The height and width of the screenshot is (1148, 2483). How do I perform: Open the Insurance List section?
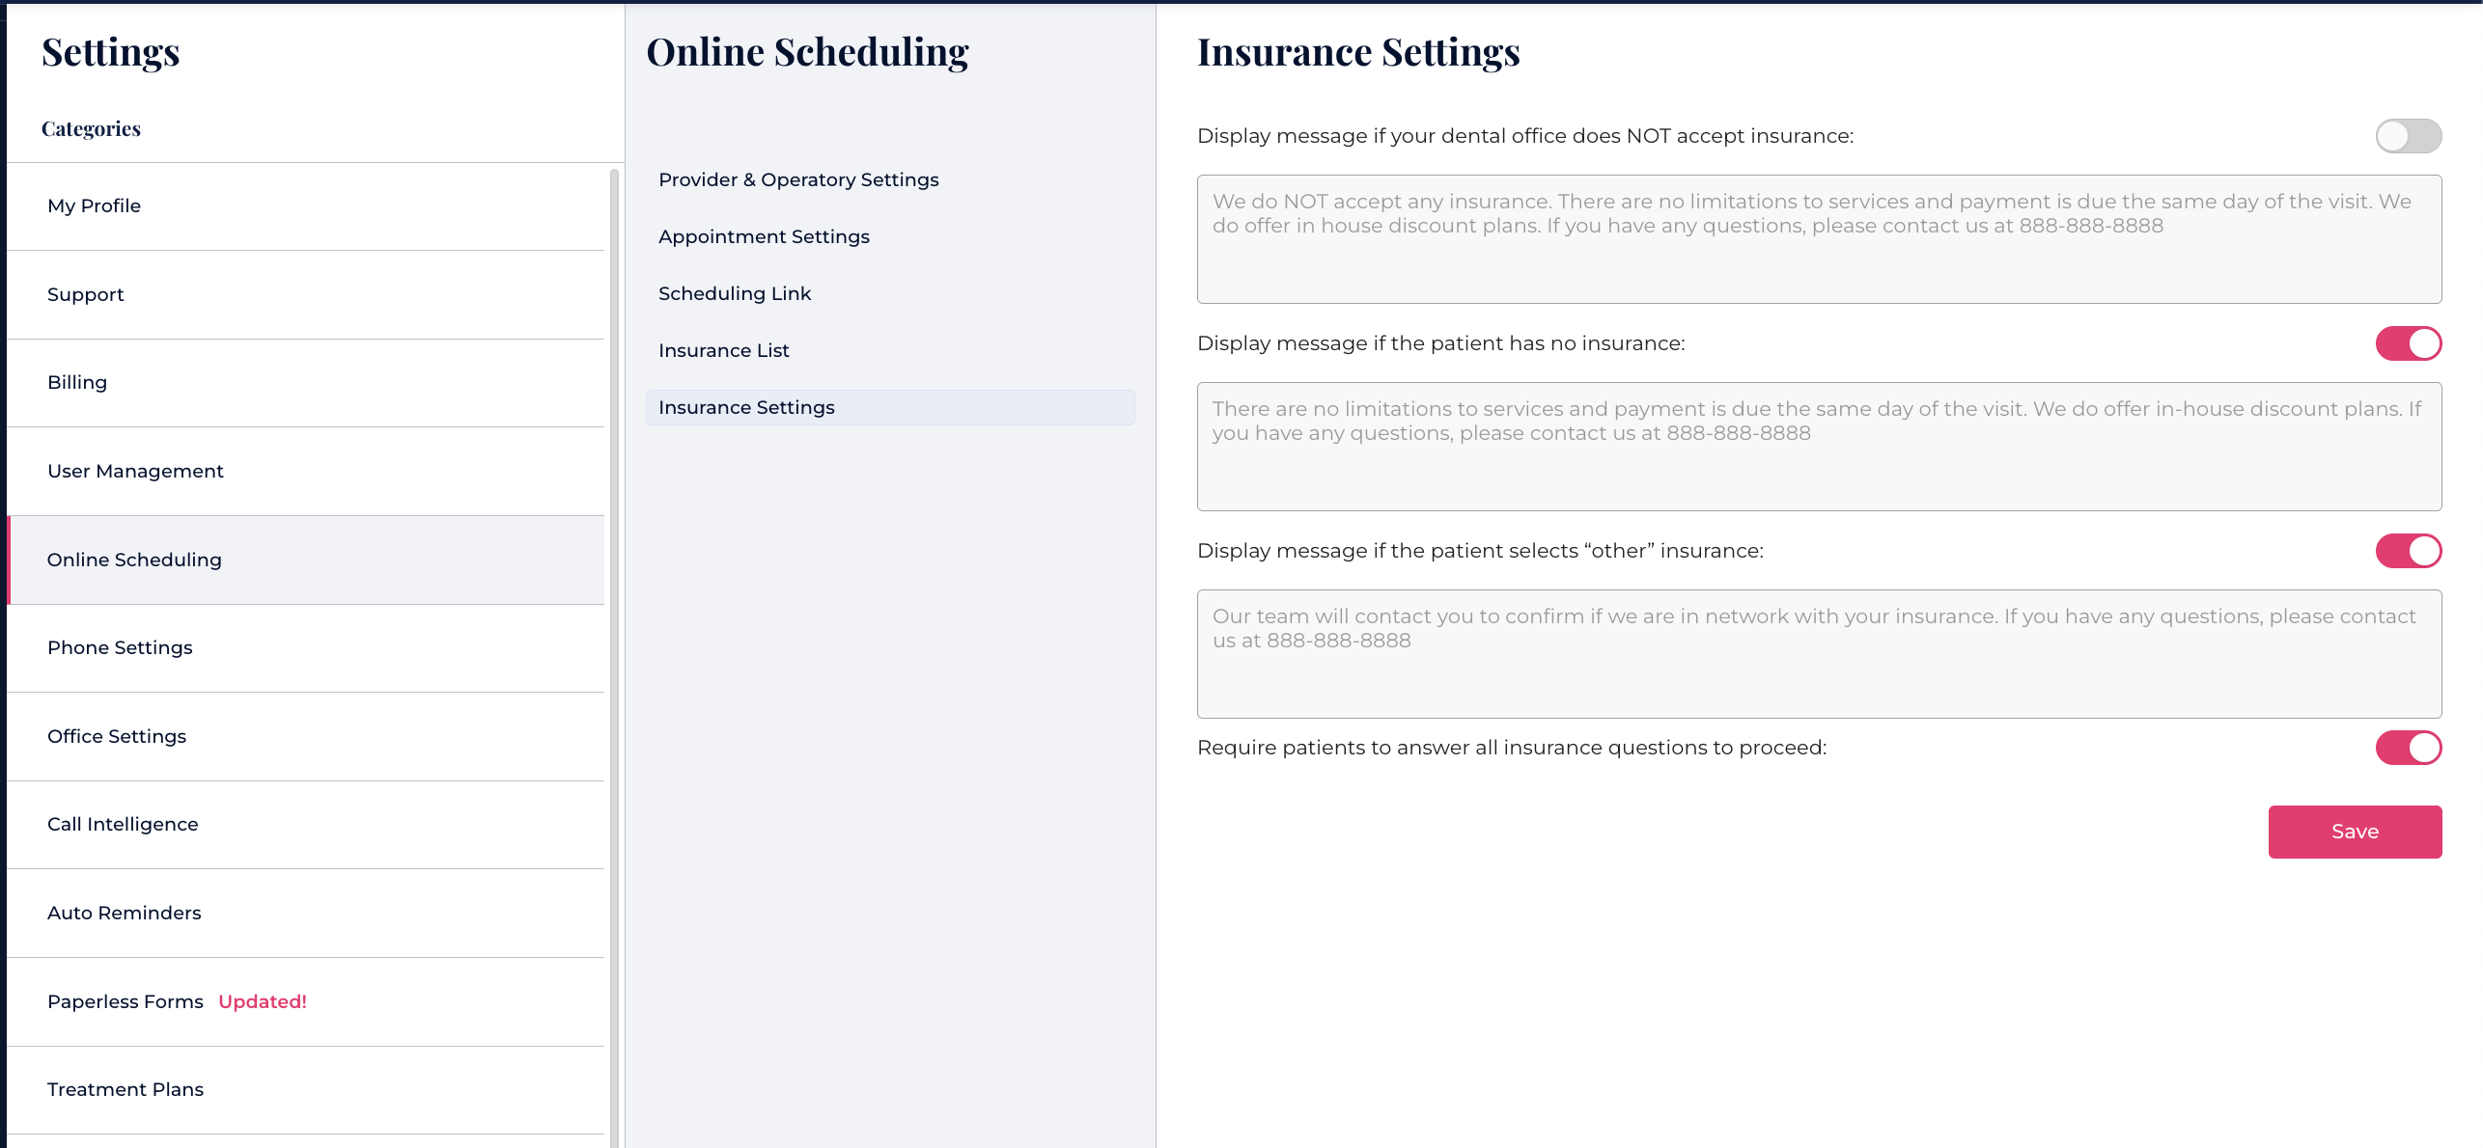pos(723,351)
